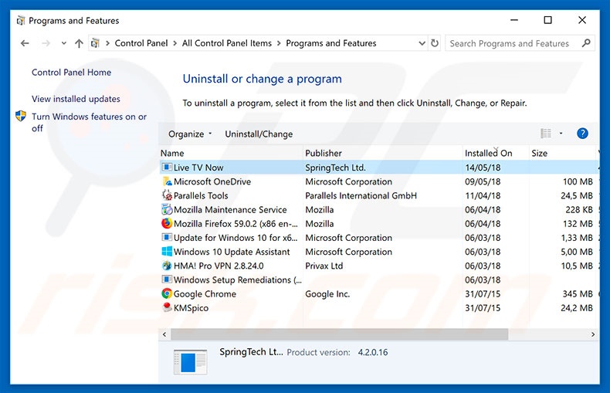
Task: Click the Parallels Tools icon
Action: click(x=167, y=195)
